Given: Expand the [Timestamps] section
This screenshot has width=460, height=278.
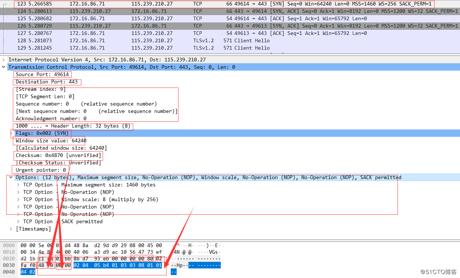Looking at the screenshot, I should pos(11,229).
